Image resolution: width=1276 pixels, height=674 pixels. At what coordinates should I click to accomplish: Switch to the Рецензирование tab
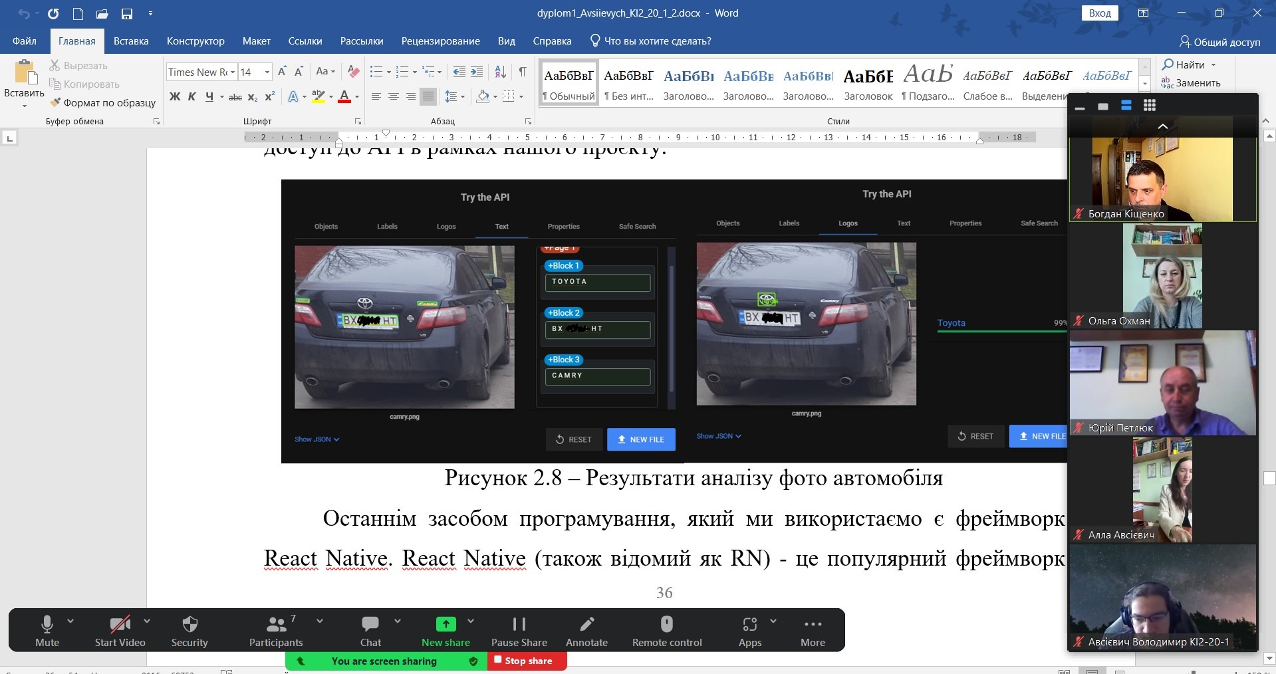(440, 41)
